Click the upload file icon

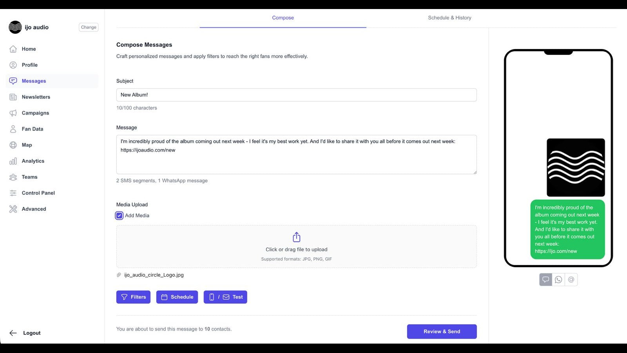(297, 237)
